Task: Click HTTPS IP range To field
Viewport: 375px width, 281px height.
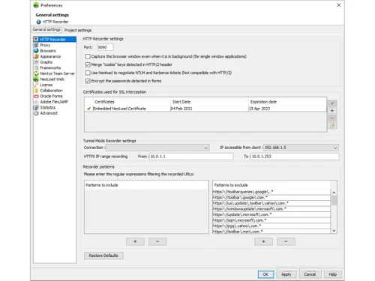Action: point(295,157)
